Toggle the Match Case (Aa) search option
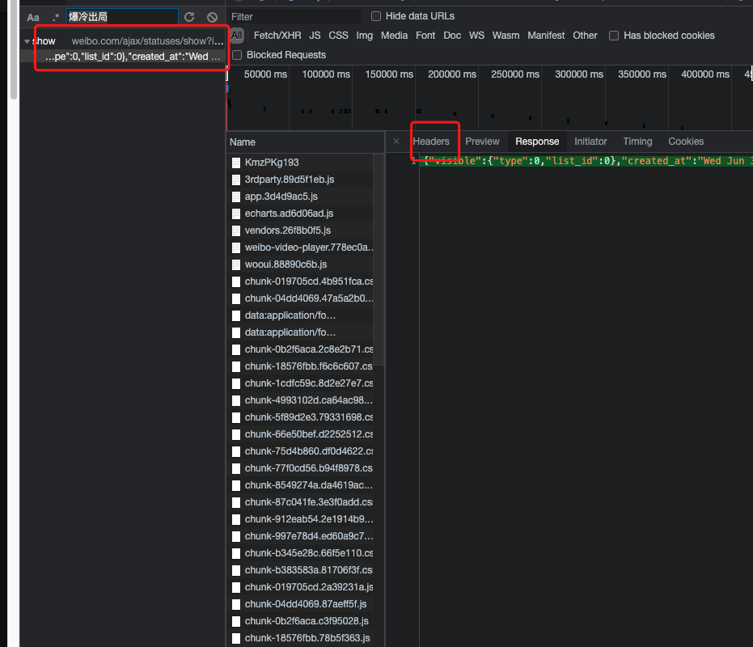Viewport: 753px width, 647px height. (32, 18)
